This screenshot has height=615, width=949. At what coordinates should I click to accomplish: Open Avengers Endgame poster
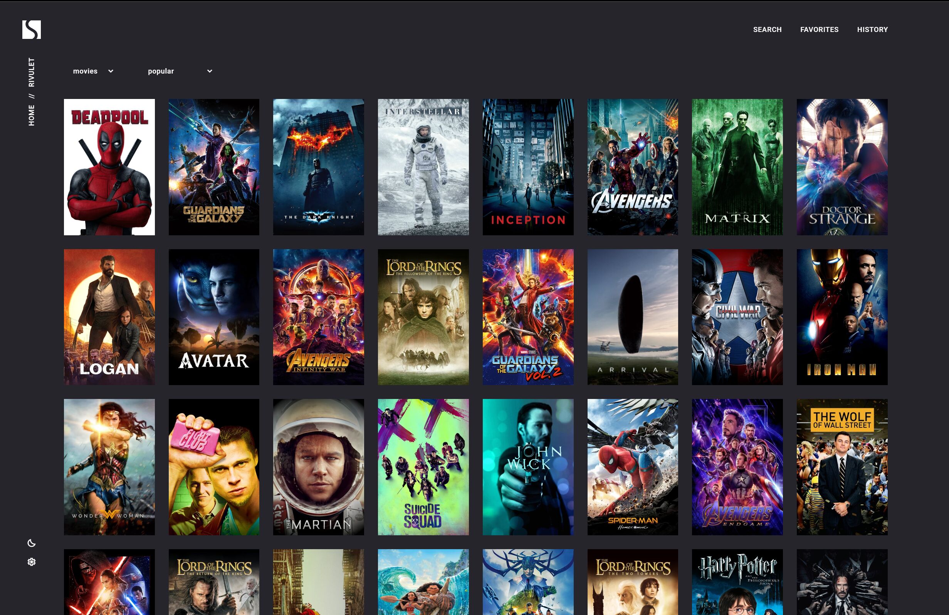737,467
